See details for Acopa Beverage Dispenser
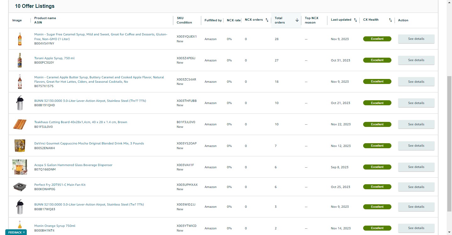The width and height of the screenshot is (452, 235). 416,167
